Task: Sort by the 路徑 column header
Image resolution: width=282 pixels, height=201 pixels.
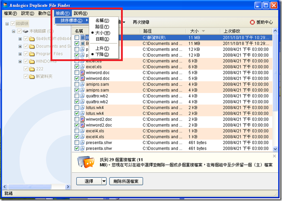Action: (163, 31)
